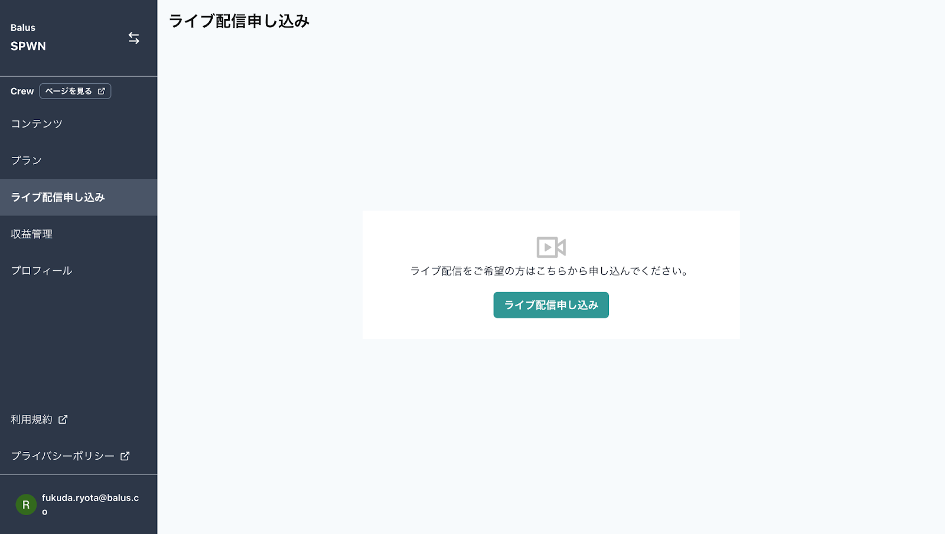Click the external link icon beside 利用規約
Screen dimensions: 945x534
[63, 420]
